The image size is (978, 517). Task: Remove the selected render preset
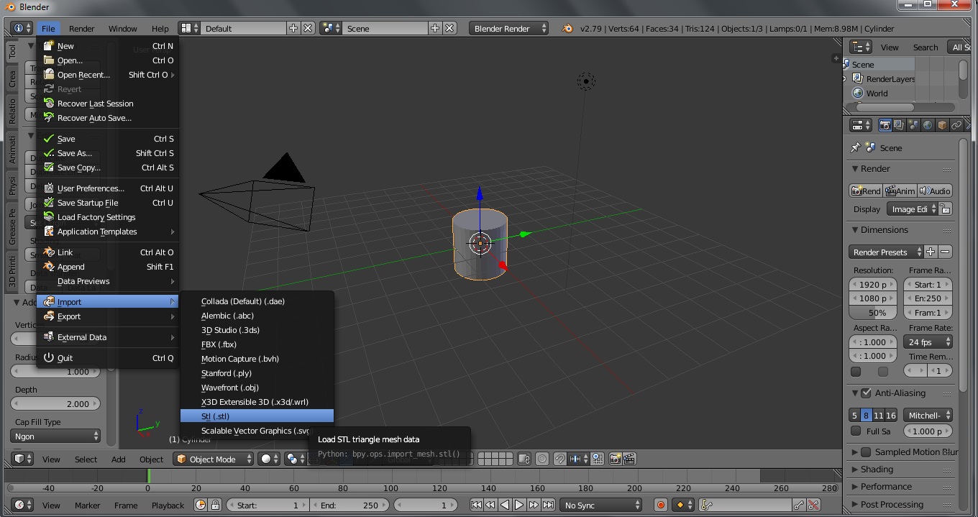click(945, 252)
